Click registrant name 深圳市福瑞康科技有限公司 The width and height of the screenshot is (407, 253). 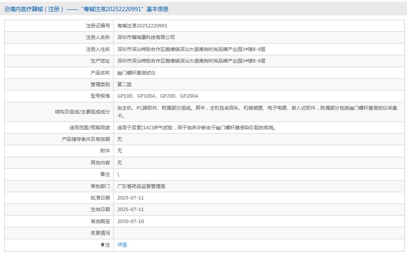146,37
